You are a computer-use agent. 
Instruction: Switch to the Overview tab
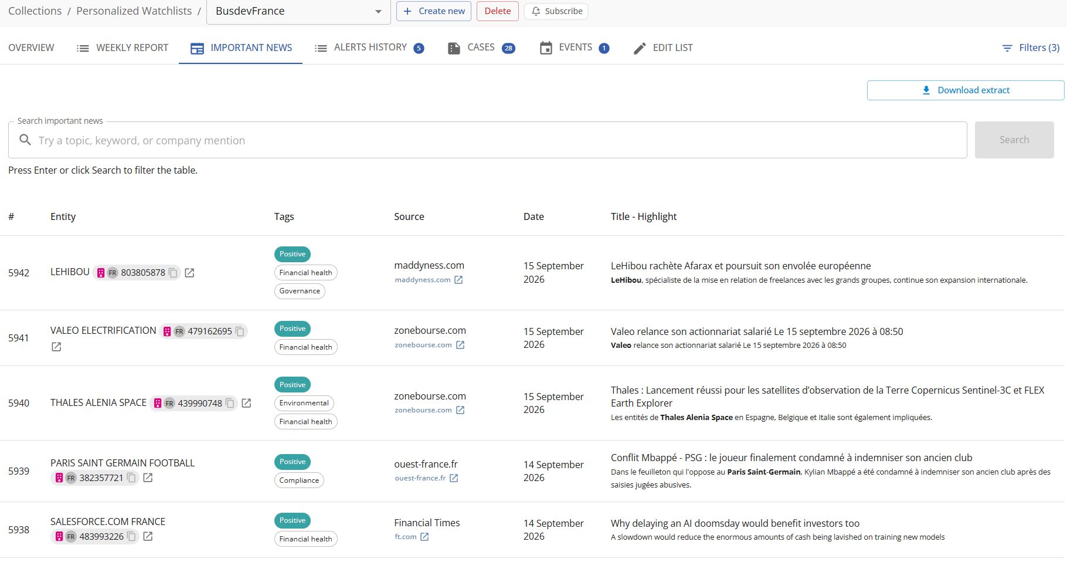(31, 48)
